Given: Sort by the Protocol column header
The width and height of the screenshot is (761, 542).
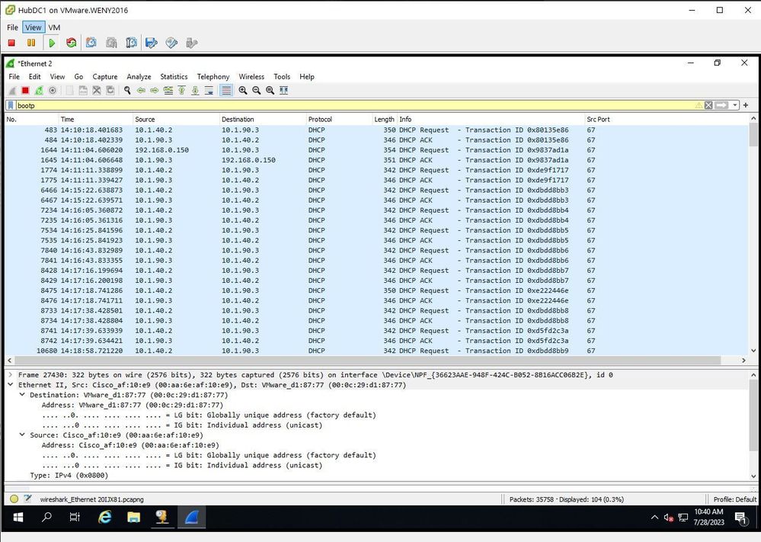Looking at the screenshot, I should click(339, 119).
